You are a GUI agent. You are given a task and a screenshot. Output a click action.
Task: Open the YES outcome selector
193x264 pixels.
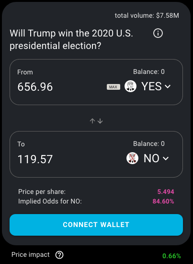coord(148,86)
